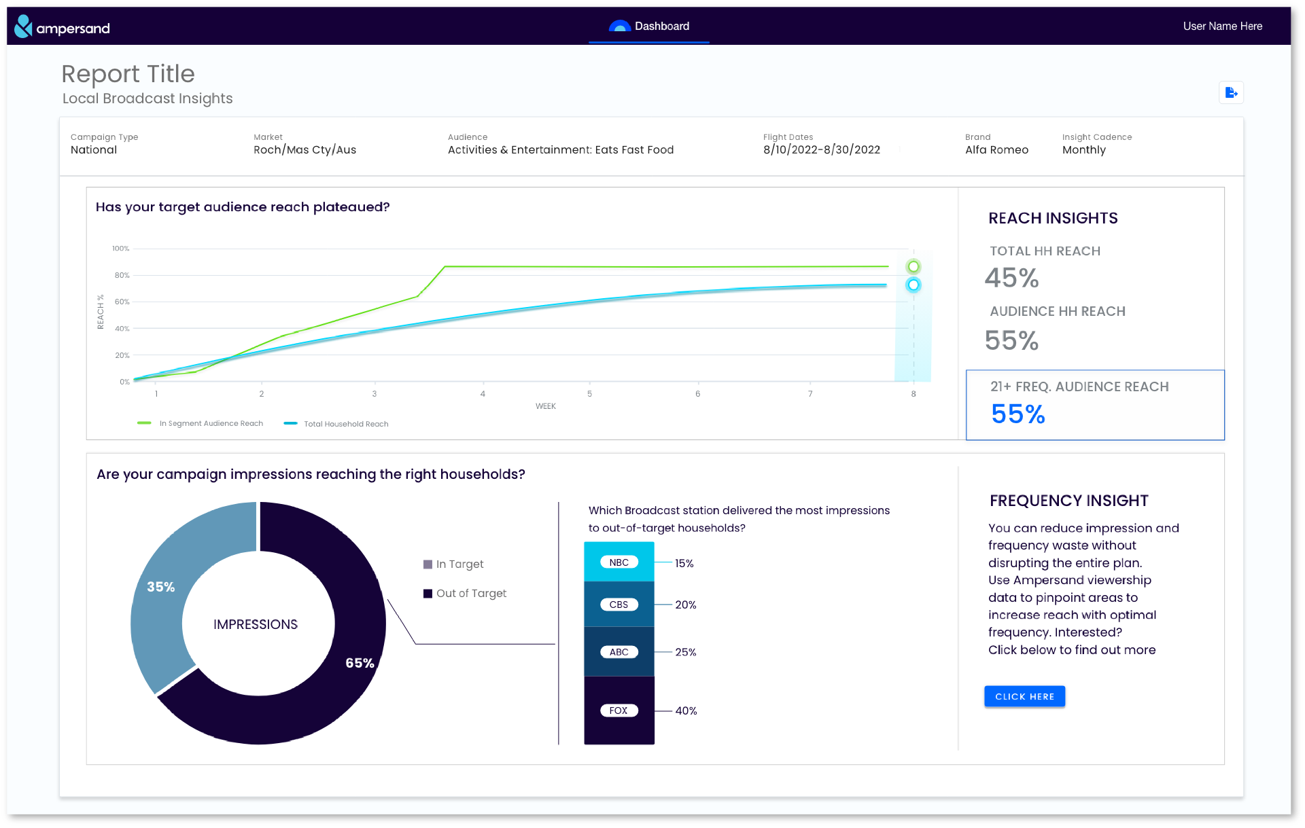Screen dimensions: 1305x828
Task: Select the NBC station bar label
Action: click(619, 562)
